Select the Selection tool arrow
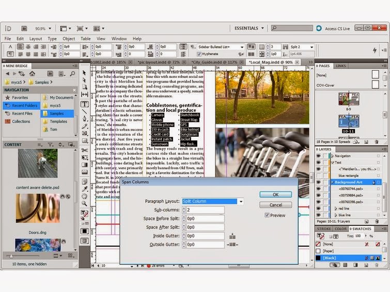Viewport: 390px width, 292px height. pyautogui.click(x=84, y=73)
